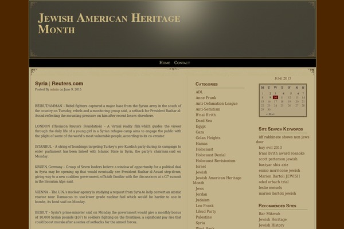344x229 pixels.
Task: Click the 'Posted By admin on June 9, 2015' line
Action: click(58, 89)
